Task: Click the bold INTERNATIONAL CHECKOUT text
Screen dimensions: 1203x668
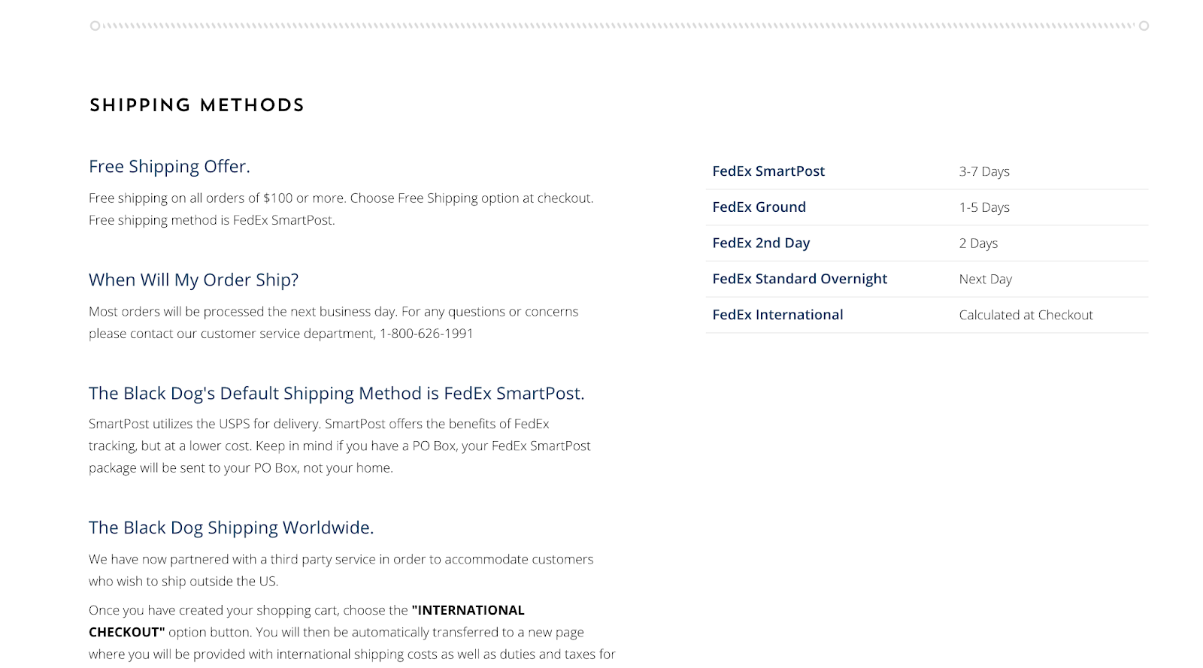Action: point(307,621)
